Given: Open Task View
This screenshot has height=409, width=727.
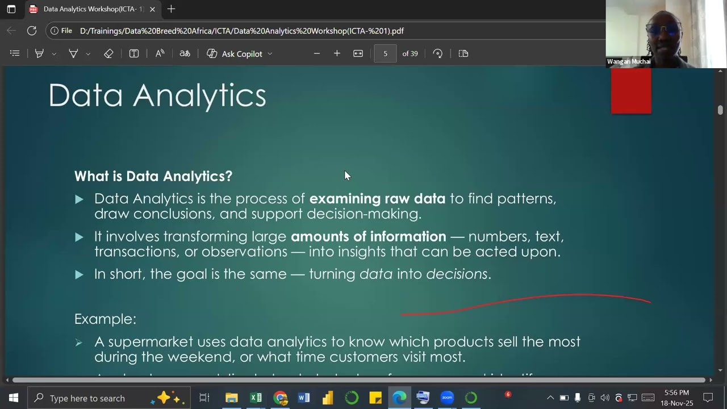Looking at the screenshot, I should click(204, 398).
